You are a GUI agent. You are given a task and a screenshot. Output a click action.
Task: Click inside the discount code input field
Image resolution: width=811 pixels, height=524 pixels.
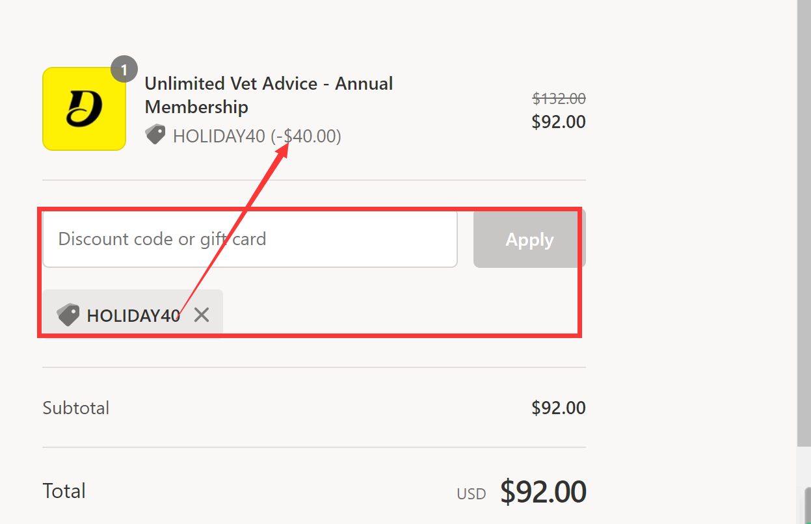click(x=250, y=239)
